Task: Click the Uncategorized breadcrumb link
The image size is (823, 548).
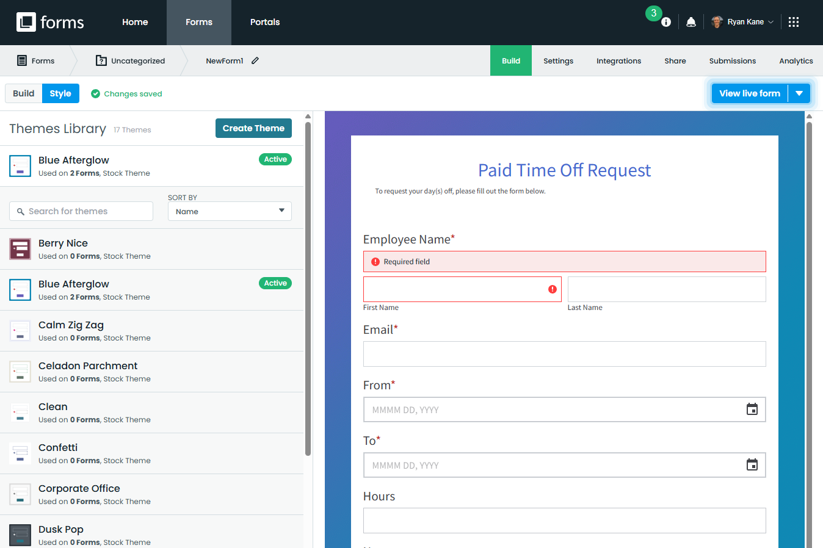Action: 137,60
